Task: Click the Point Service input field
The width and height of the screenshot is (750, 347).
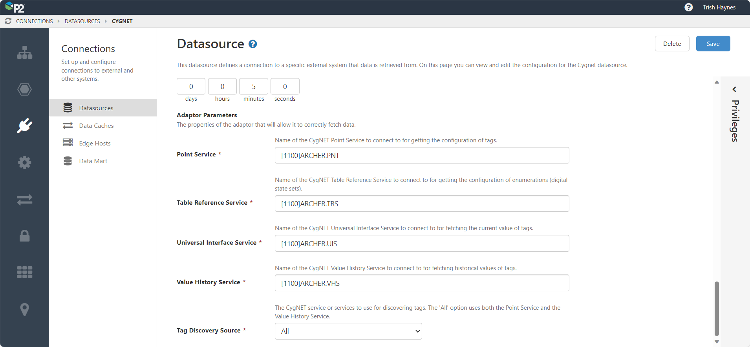Action: click(x=422, y=156)
